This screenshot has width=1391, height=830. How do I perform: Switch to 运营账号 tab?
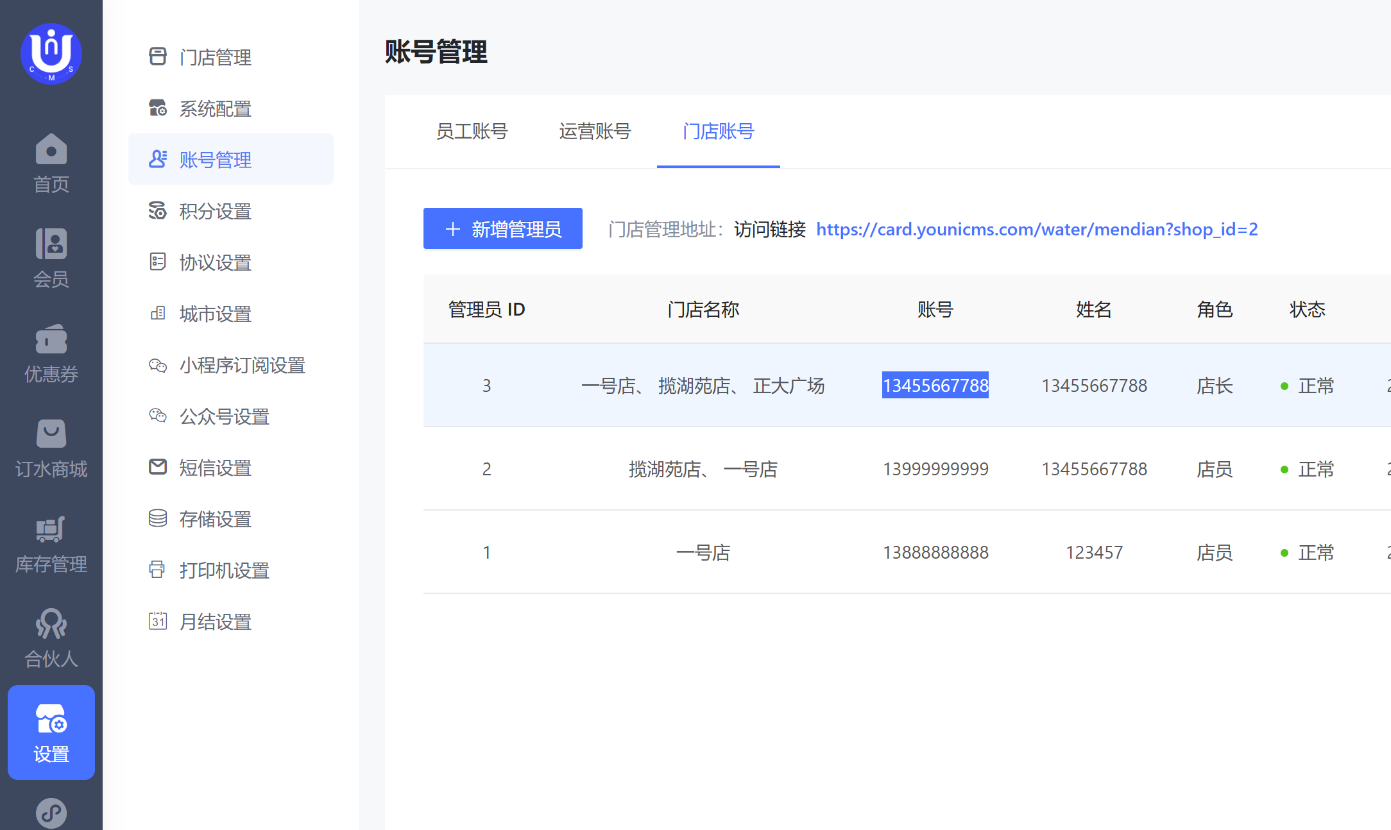[x=595, y=131]
